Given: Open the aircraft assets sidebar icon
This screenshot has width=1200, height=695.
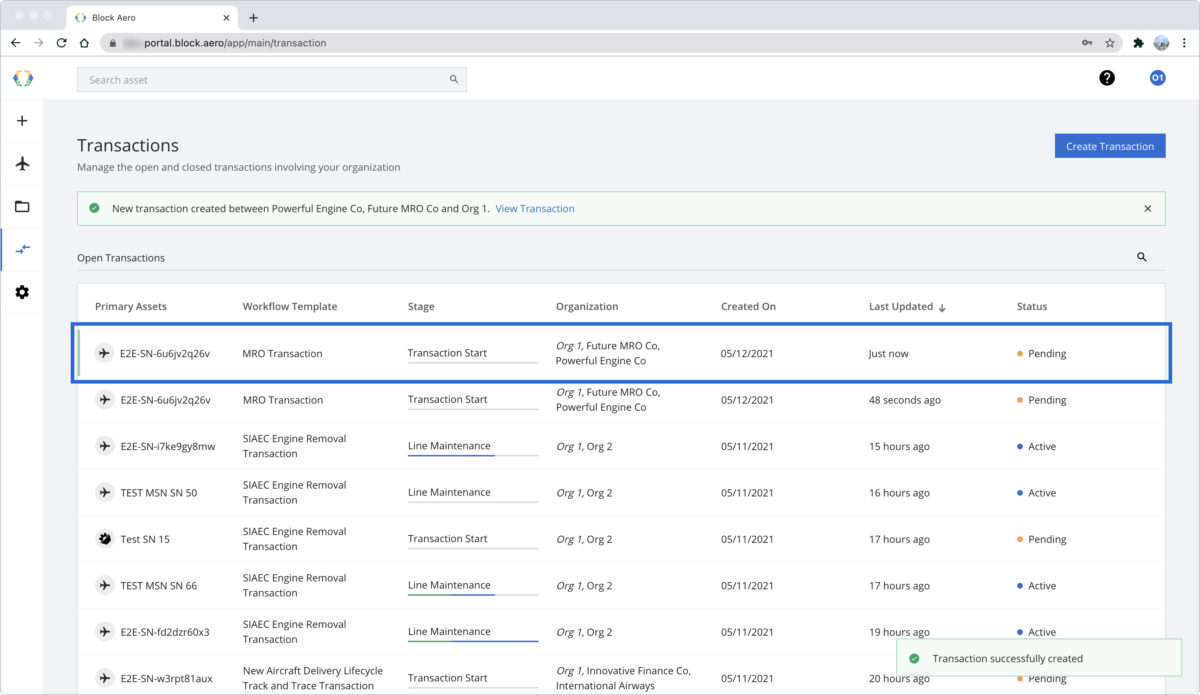Looking at the screenshot, I should [x=22, y=164].
